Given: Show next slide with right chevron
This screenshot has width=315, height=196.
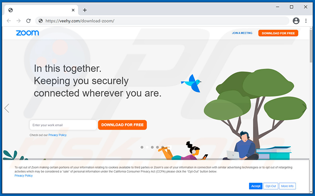Looking at the screenshot, I should [304, 108].
